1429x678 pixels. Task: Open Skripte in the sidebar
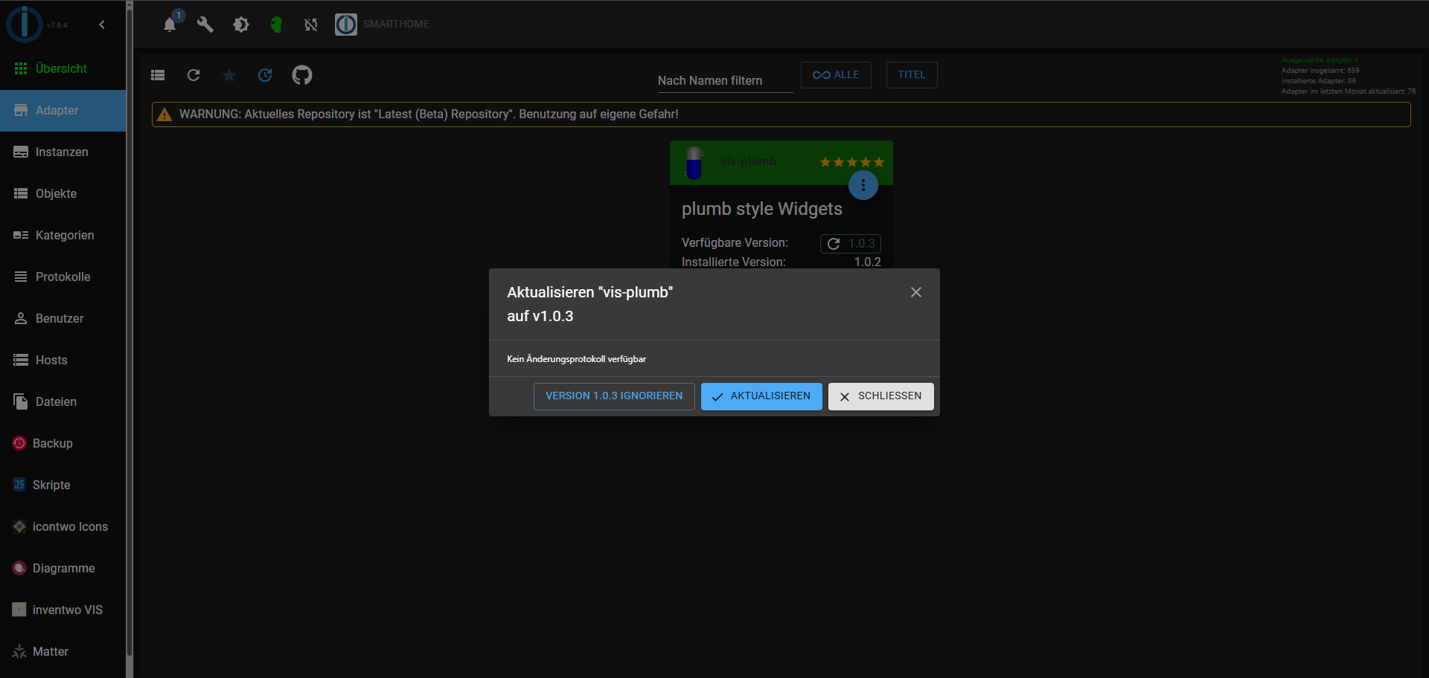pyautogui.click(x=63, y=485)
